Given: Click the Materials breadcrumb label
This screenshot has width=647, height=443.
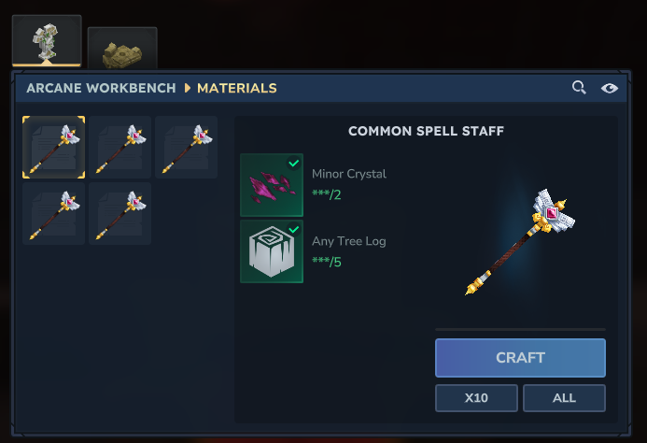Looking at the screenshot, I should [x=237, y=88].
